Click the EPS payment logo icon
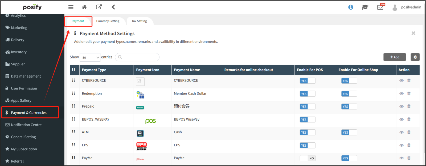This screenshot has width=426, height=166. click(x=141, y=146)
